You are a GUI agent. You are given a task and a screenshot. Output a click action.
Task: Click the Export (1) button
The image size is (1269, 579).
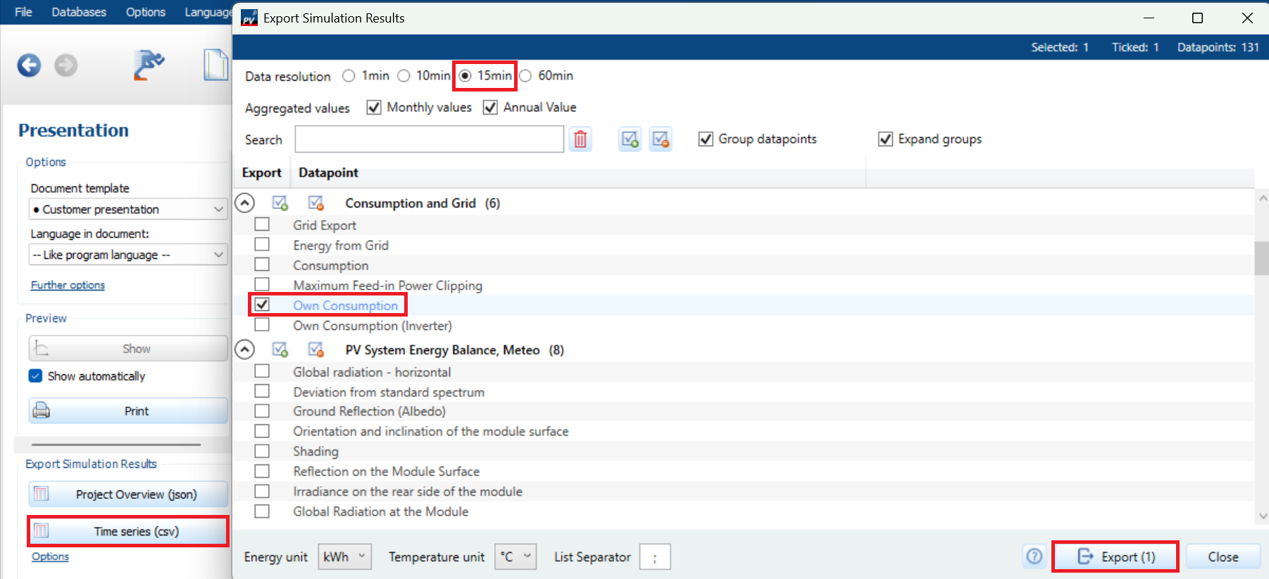click(1115, 556)
